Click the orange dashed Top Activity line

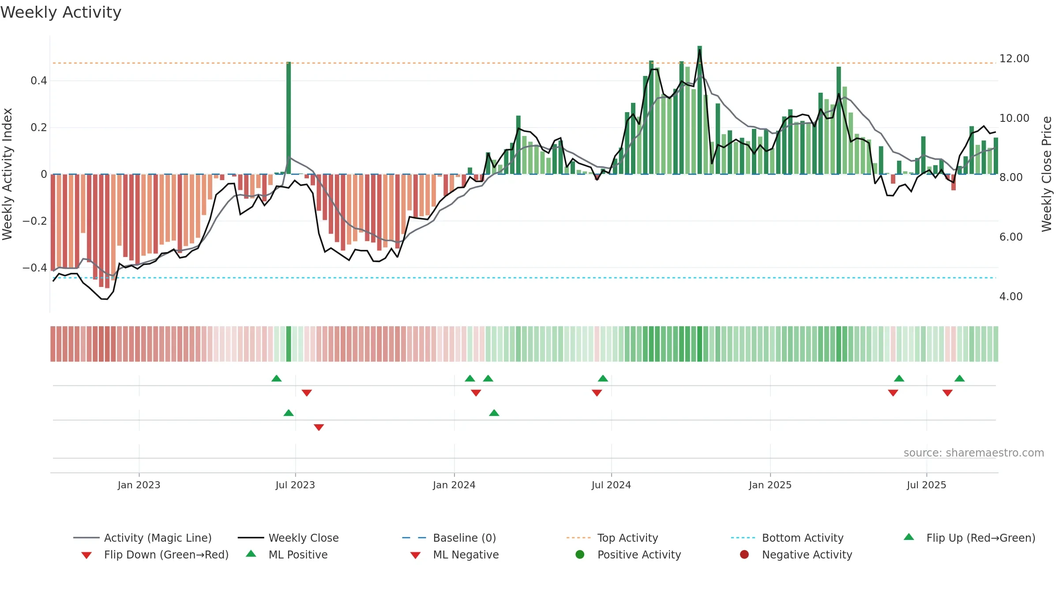[524, 63]
